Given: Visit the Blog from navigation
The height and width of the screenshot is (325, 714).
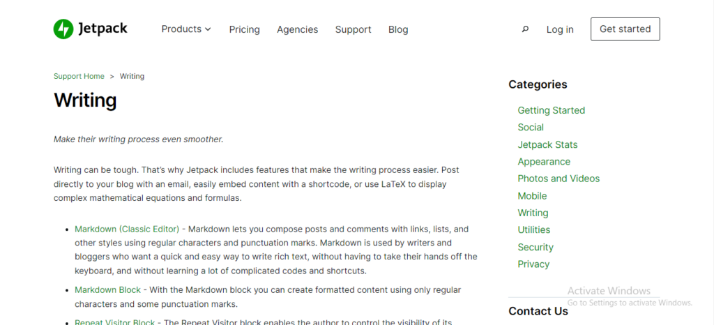Looking at the screenshot, I should 398,29.
